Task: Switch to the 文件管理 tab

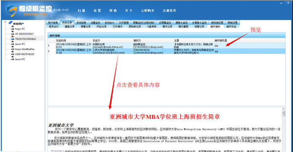Action: click(x=124, y=23)
